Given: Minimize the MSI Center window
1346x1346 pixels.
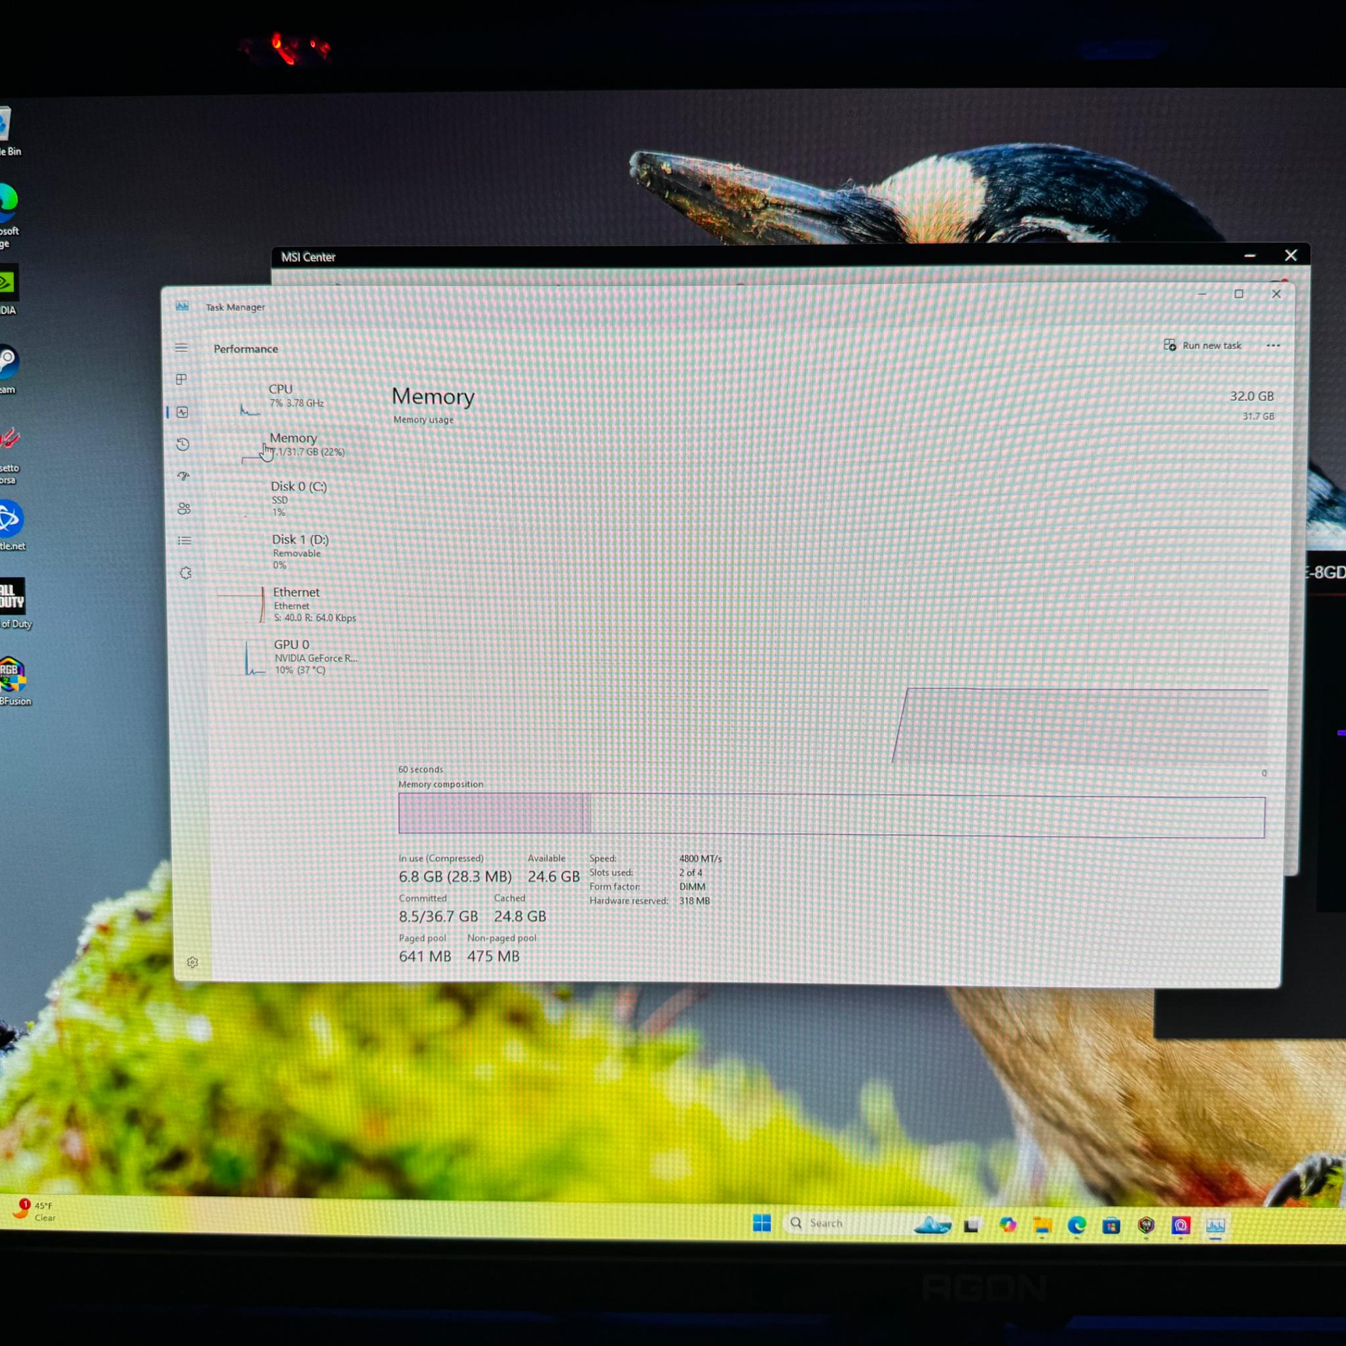Looking at the screenshot, I should point(1250,256).
